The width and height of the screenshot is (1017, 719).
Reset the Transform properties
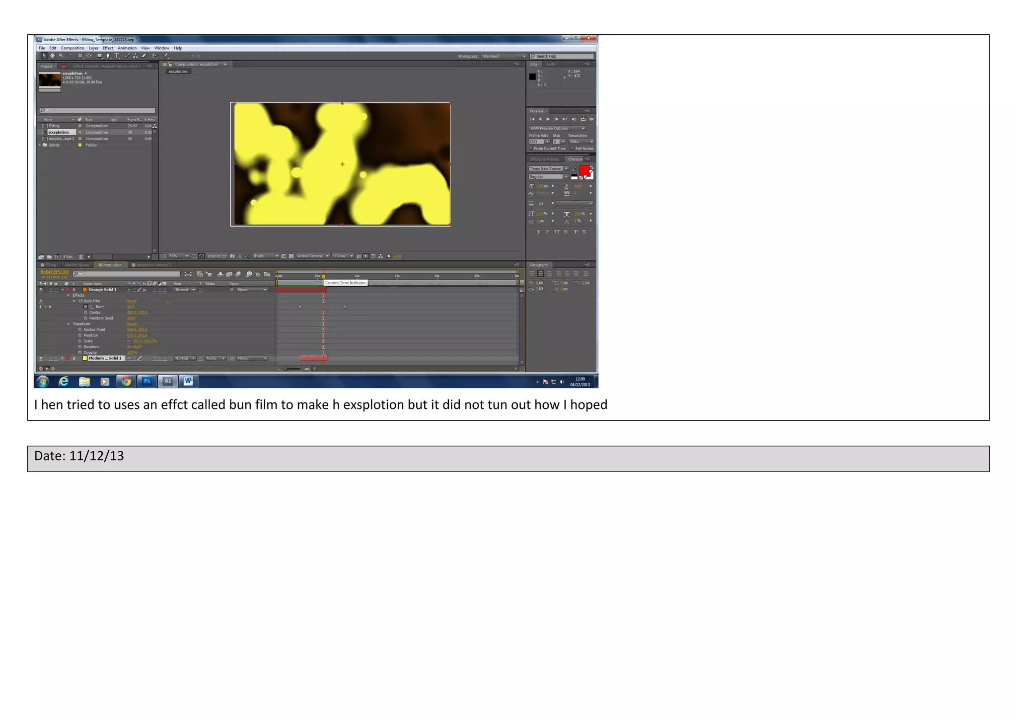coord(132,324)
